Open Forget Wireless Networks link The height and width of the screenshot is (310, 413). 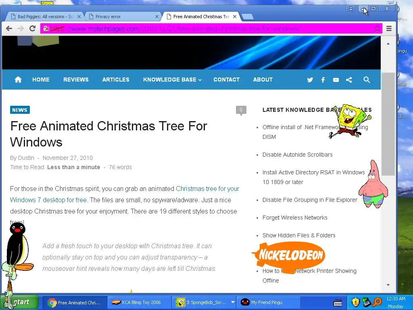(295, 218)
